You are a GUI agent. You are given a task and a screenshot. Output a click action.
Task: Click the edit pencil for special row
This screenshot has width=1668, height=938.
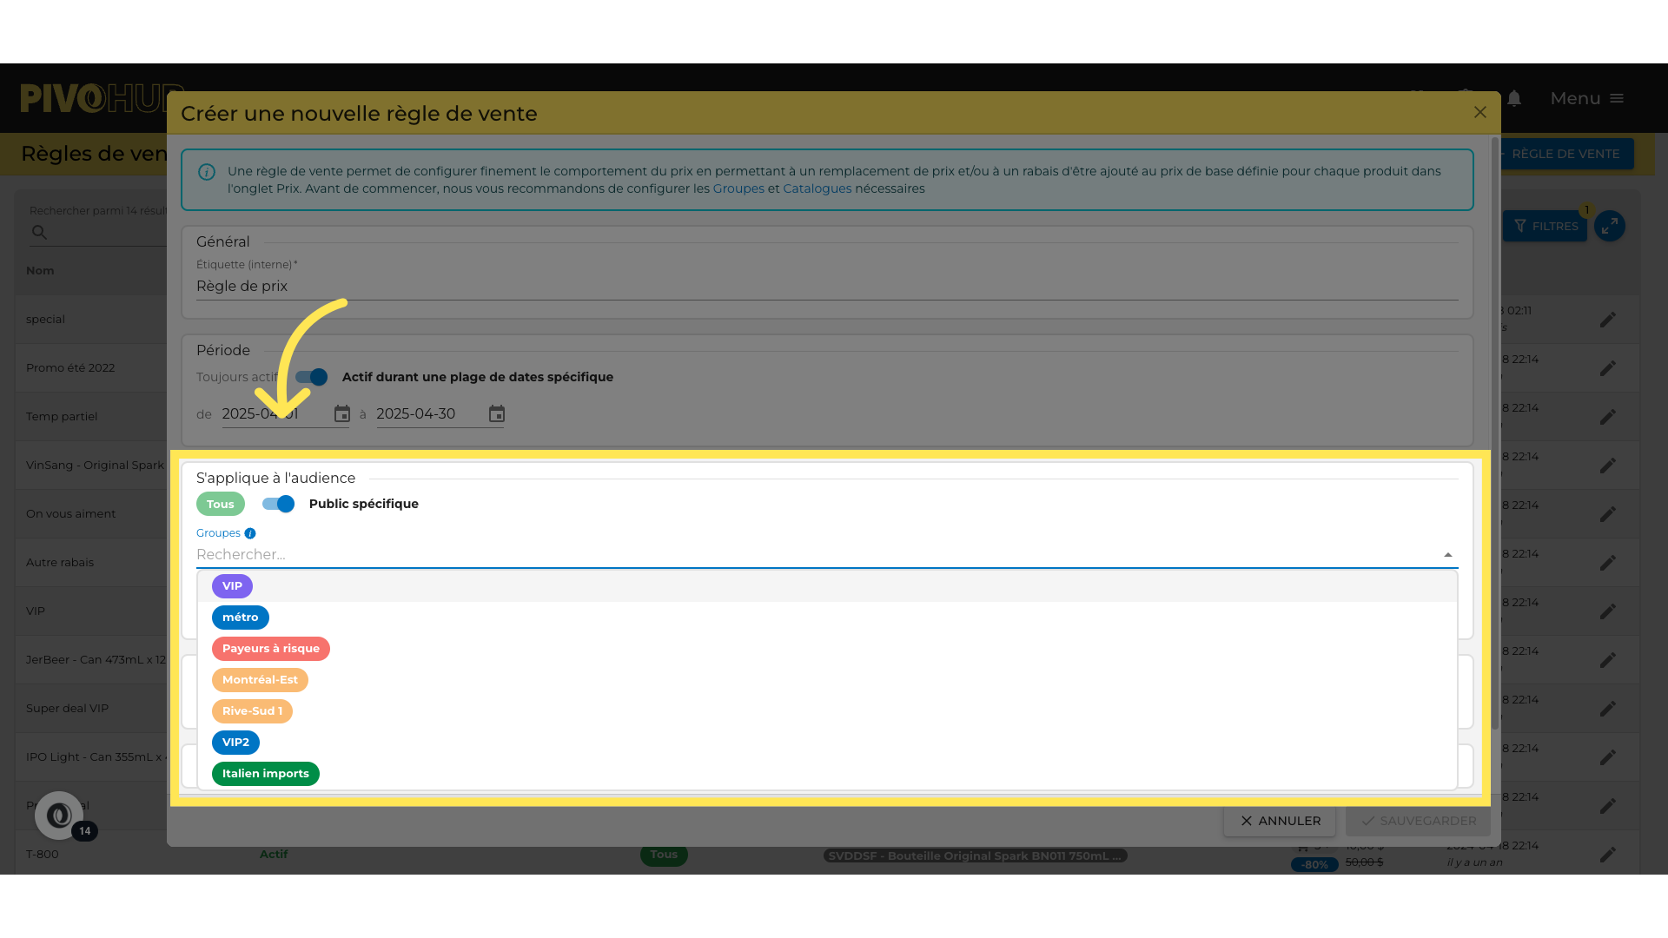pos(1608,320)
